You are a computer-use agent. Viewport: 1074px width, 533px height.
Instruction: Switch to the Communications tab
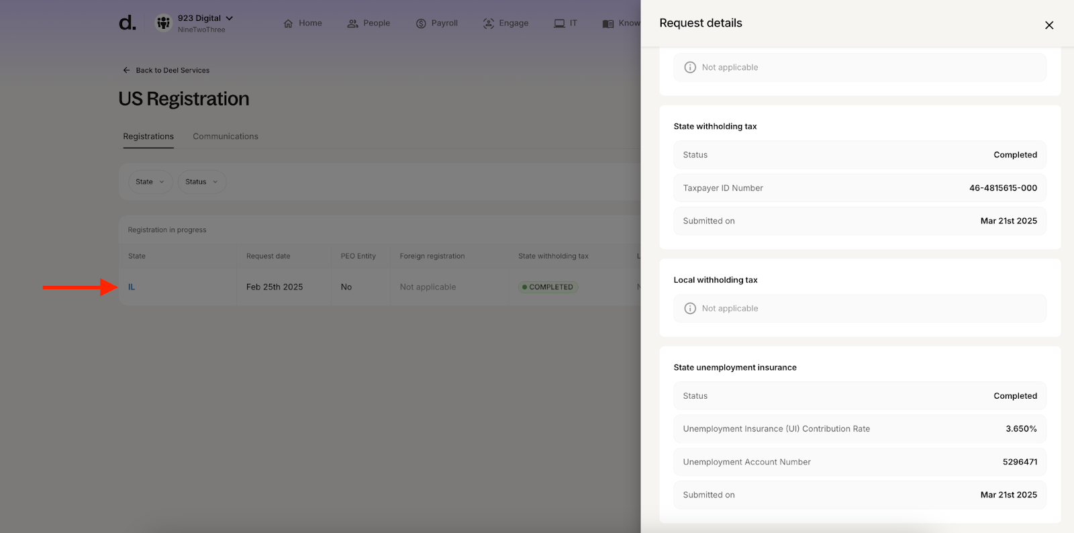(226, 136)
